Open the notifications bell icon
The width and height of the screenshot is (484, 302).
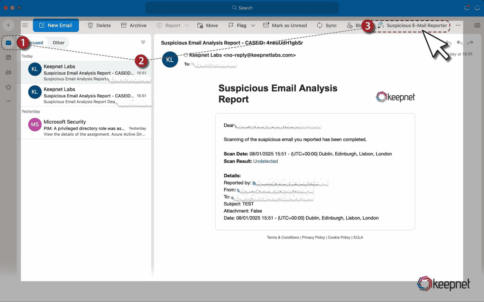[477, 8]
